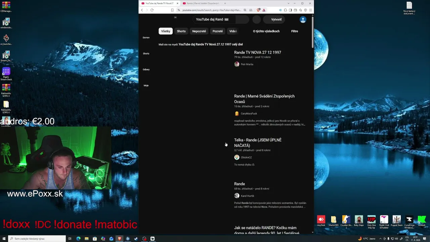Visit the CaryMaryFuck channel
This screenshot has height=242, width=430.
[249, 114]
